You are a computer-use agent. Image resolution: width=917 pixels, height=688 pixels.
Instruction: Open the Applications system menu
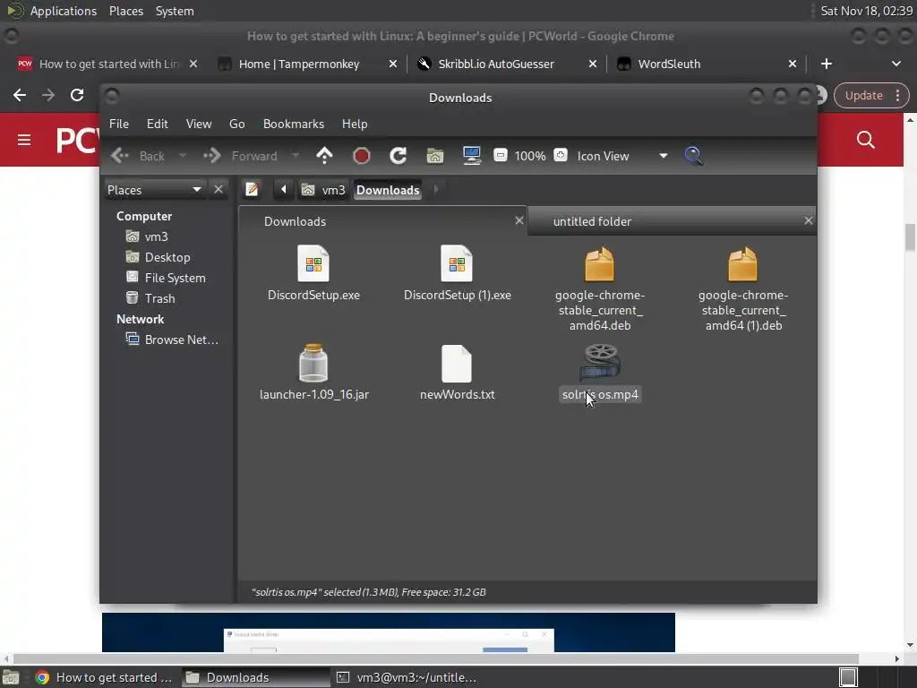(64, 11)
